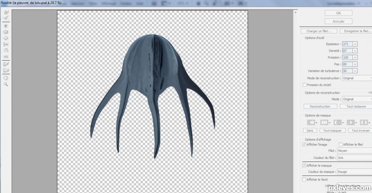
Task: Select the Reconstruct tool in the Liquify toolbar
Action: coord(6,18)
